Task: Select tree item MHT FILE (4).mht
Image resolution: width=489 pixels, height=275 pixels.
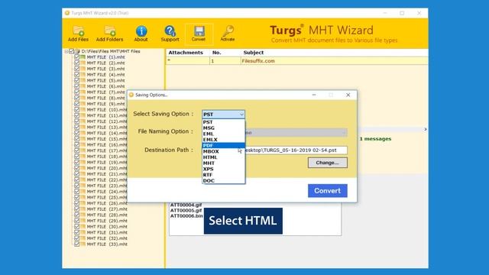Action: coord(105,75)
